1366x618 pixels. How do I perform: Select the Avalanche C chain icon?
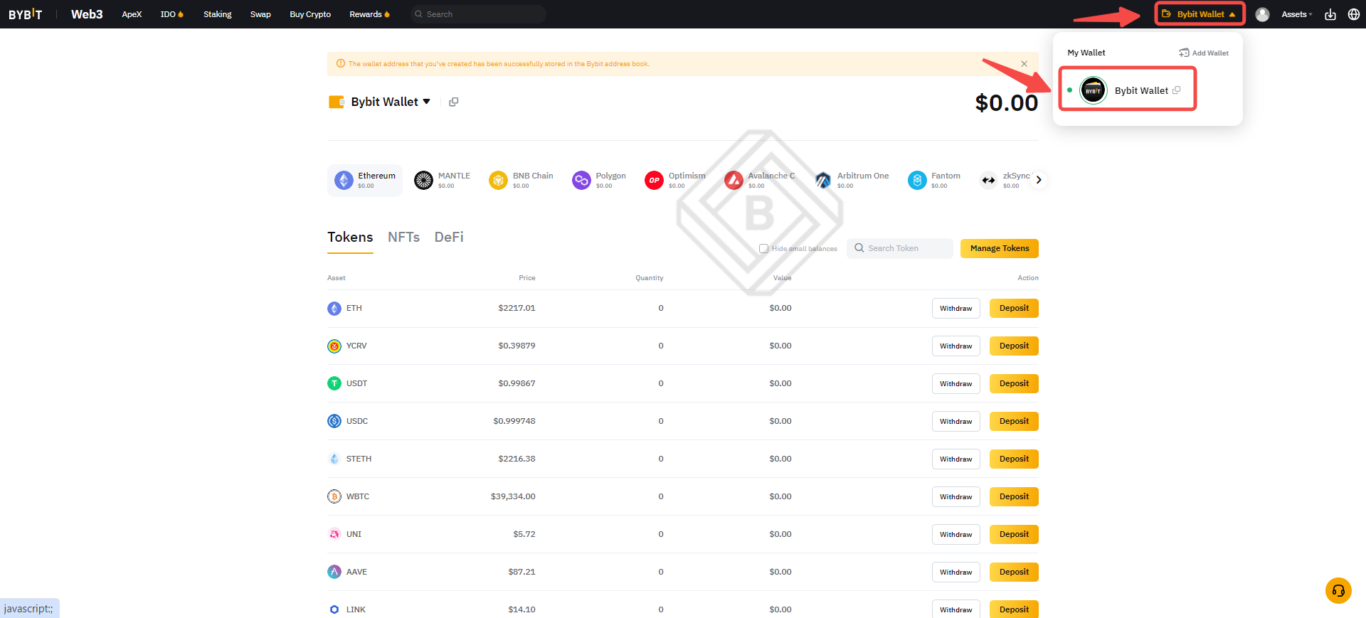(x=734, y=181)
